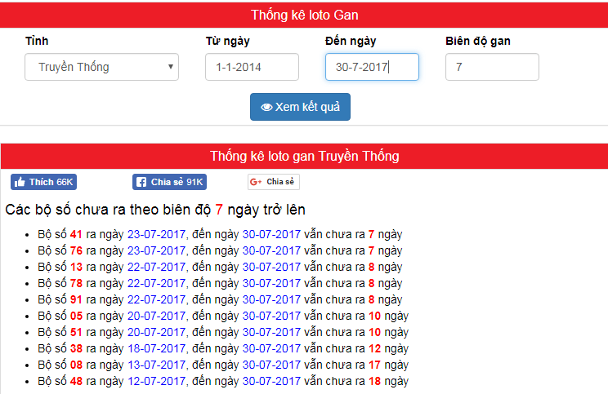This screenshot has height=394, width=608.
Task: Click the Google+ Chia sẻ button
Action: tap(274, 182)
